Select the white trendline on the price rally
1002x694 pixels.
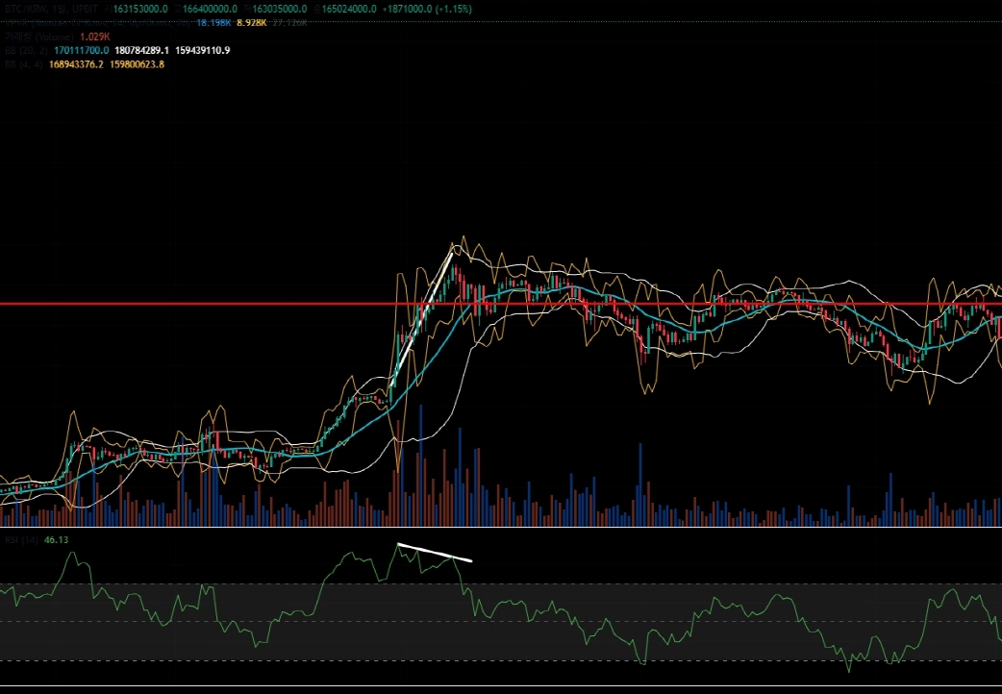click(422, 319)
